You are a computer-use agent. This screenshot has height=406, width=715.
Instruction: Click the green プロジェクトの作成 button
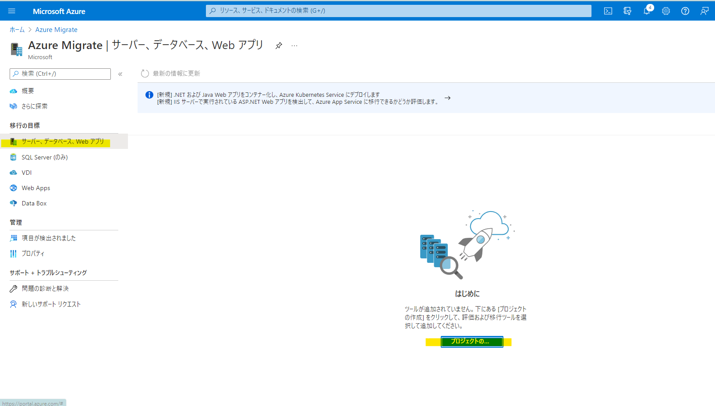[471, 342]
